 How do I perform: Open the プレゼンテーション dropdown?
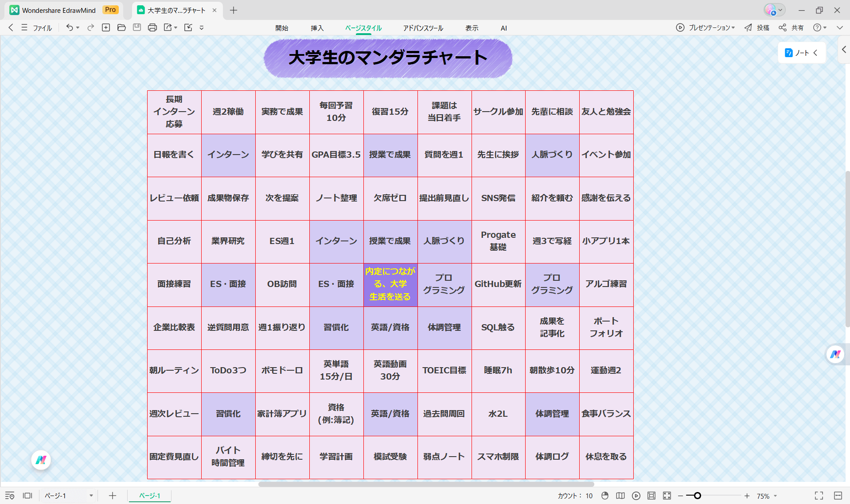point(706,27)
